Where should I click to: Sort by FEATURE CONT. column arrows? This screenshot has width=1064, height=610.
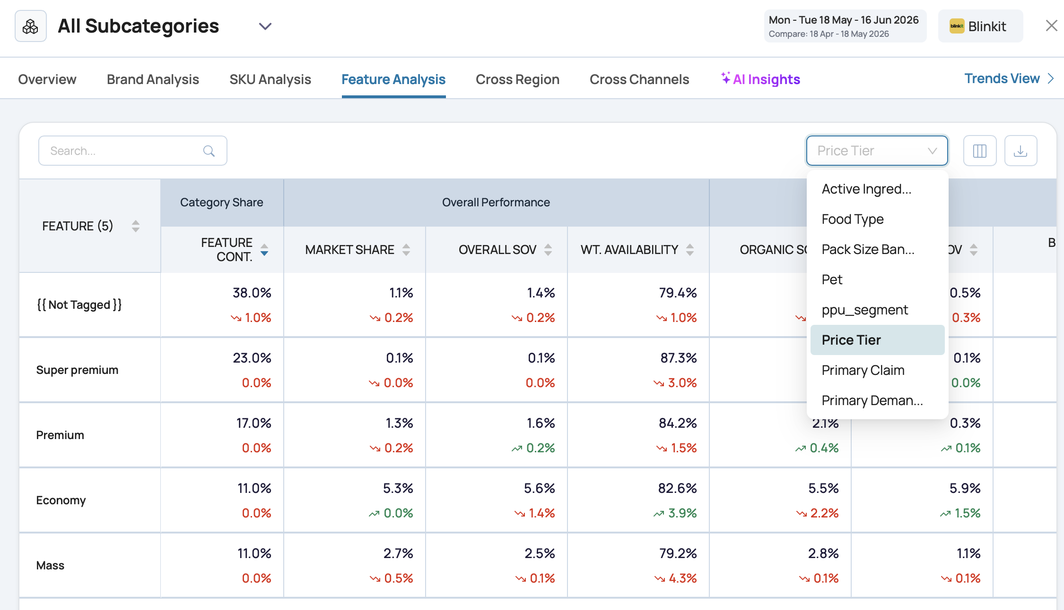(x=264, y=250)
